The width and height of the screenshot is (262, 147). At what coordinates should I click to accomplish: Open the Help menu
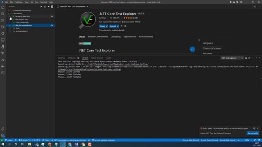coord(51,2)
